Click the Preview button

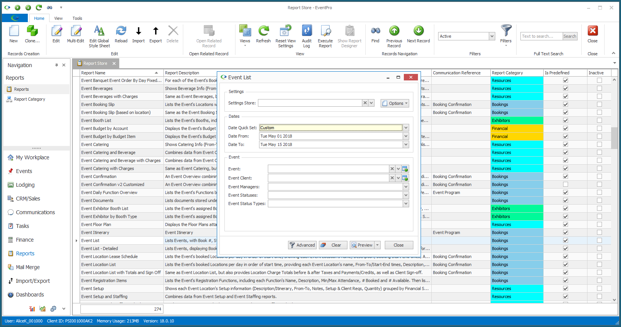(362, 245)
